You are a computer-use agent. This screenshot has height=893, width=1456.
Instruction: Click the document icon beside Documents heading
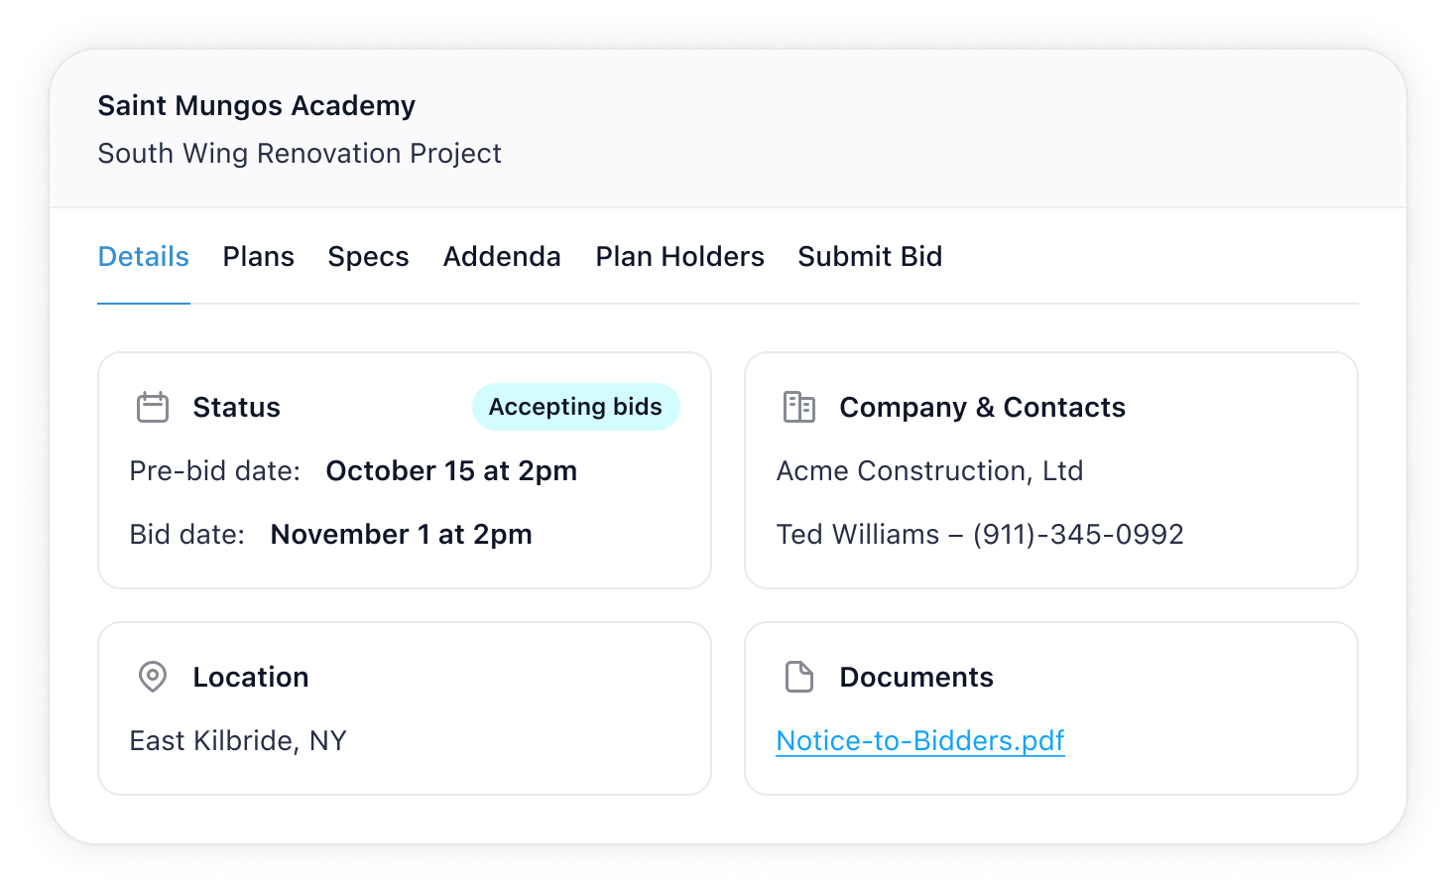pyautogui.click(x=799, y=677)
